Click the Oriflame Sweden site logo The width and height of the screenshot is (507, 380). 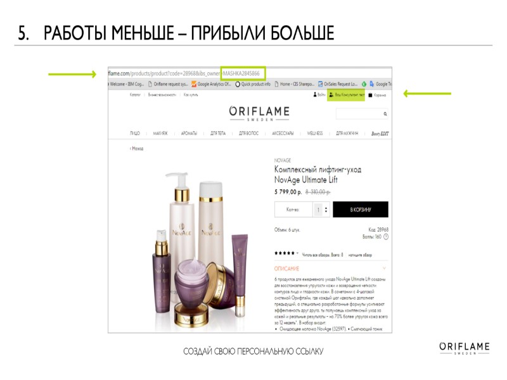tap(259, 113)
